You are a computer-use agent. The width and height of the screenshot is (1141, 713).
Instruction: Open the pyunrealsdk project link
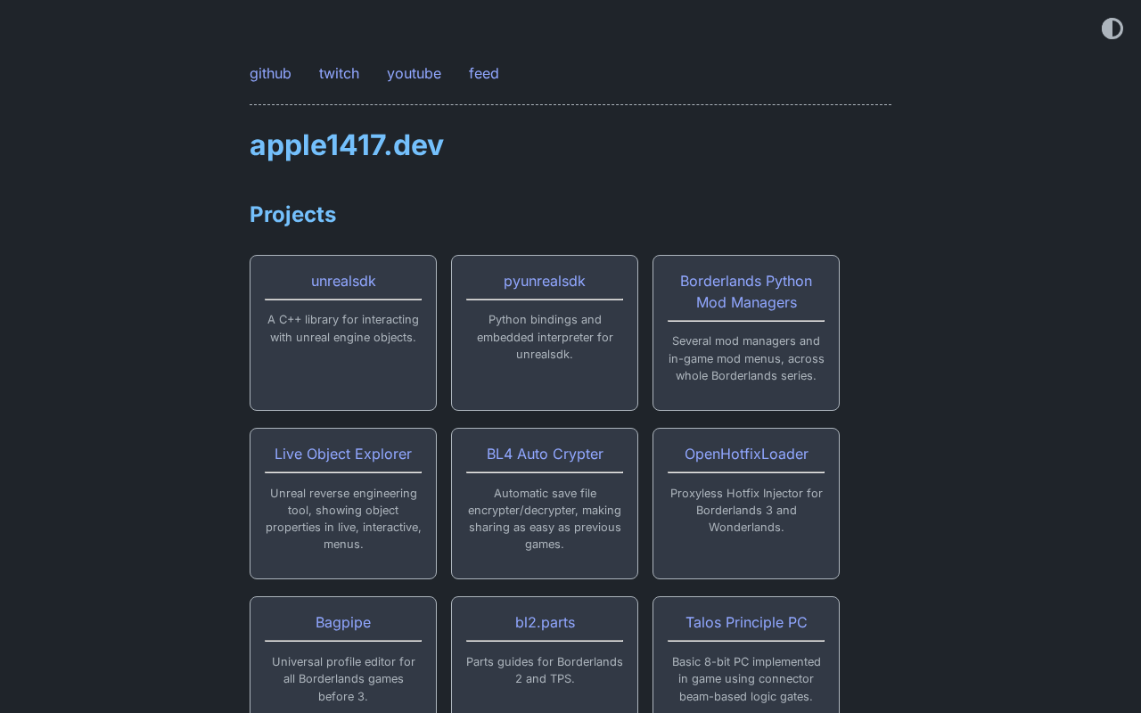[x=545, y=281]
